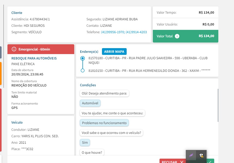Image resolution: width=234 pixels, height=163 pixels.
Task: Click the red Emergencial - 60min banner
Action: pyautogui.click(x=41, y=49)
